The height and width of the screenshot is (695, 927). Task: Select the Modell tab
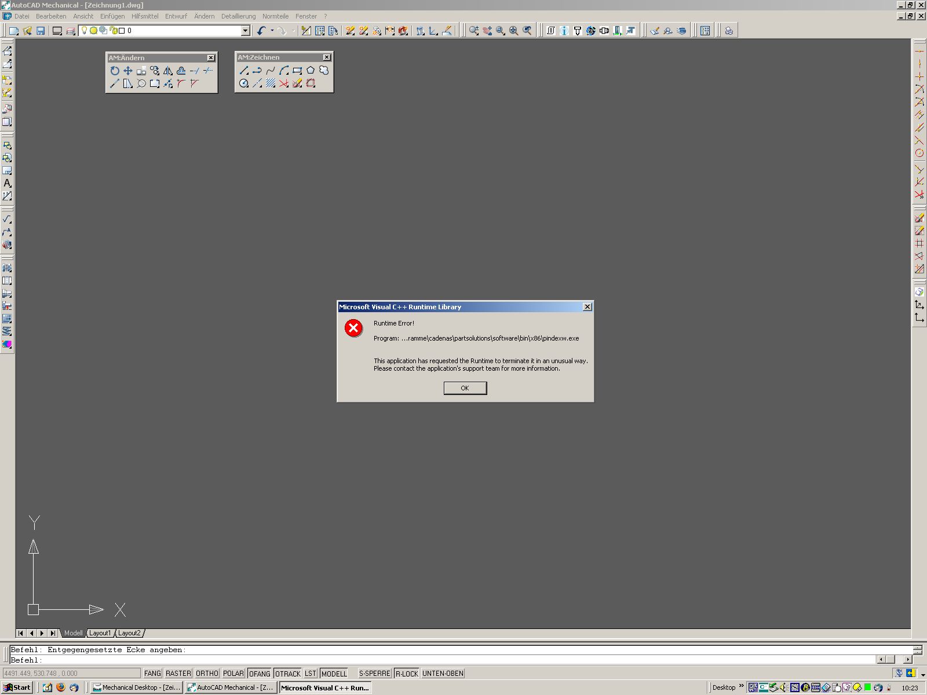point(73,633)
